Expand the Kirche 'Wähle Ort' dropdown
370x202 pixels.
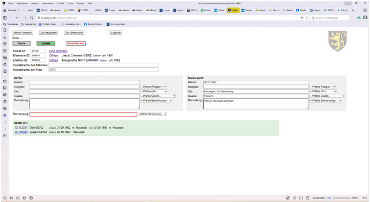[154, 91]
